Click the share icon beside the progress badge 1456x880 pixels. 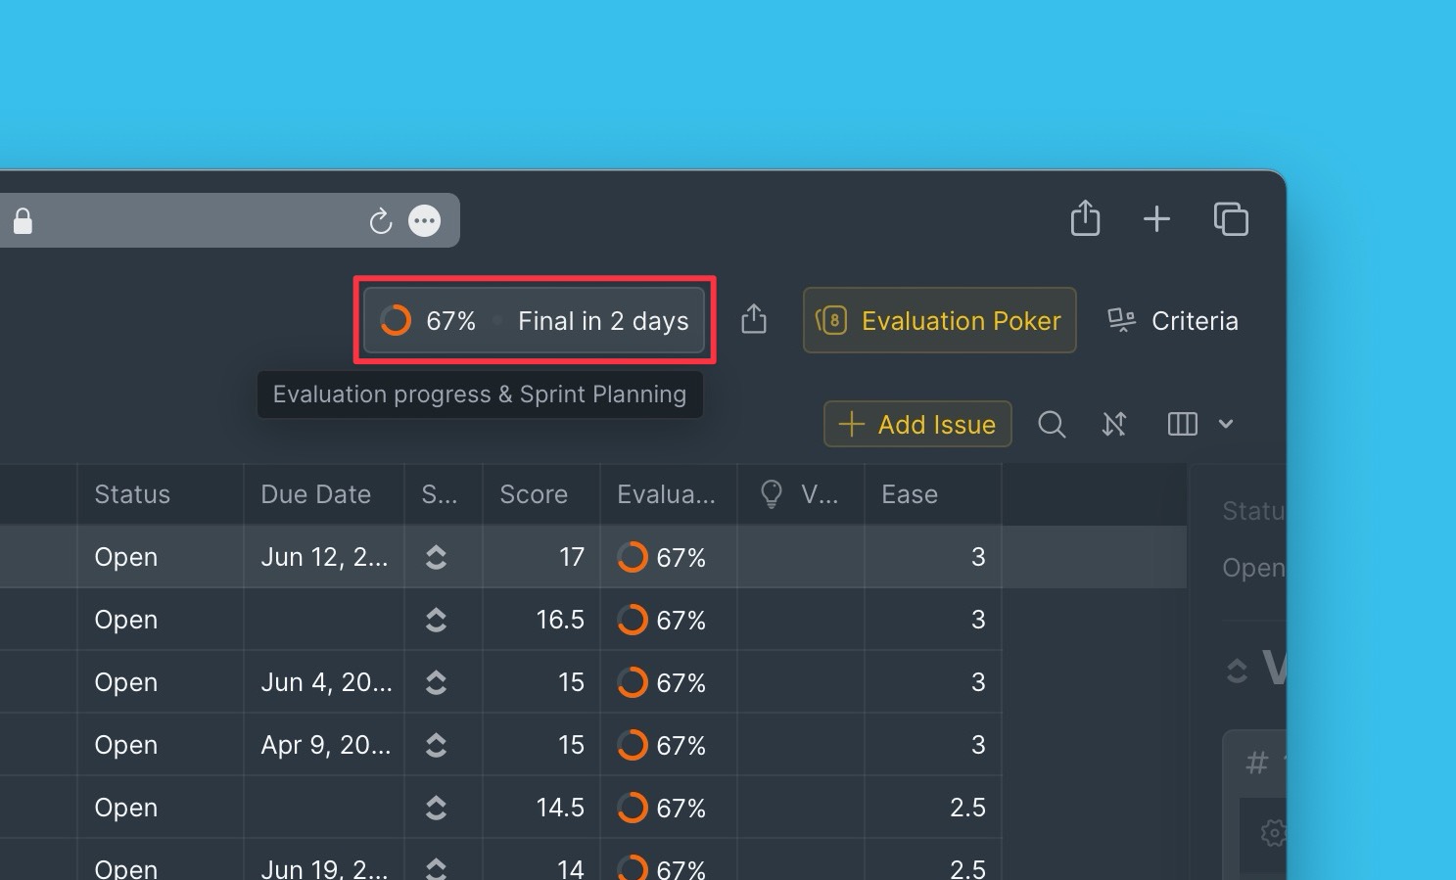pos(753,319)
